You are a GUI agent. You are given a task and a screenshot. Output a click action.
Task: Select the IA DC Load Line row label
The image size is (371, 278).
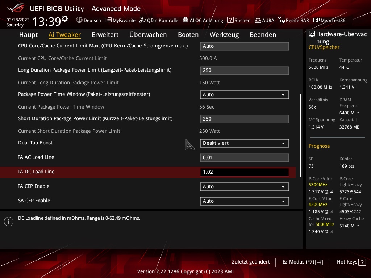[36, 172]
